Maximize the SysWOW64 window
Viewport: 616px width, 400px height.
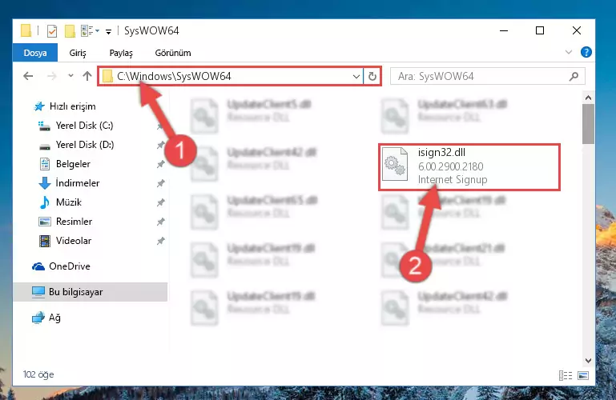point(540,30)
